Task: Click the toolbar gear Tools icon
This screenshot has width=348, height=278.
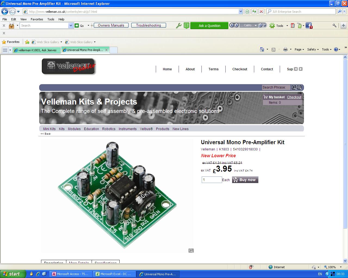Action: 272,26
